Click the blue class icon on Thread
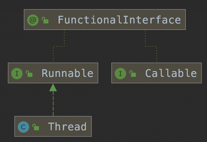 [x=23, y=127]
